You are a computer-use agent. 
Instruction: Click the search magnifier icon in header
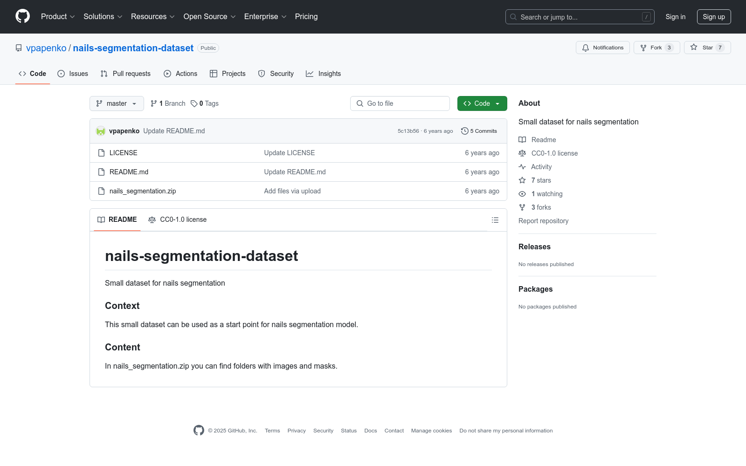pos(513,17)
